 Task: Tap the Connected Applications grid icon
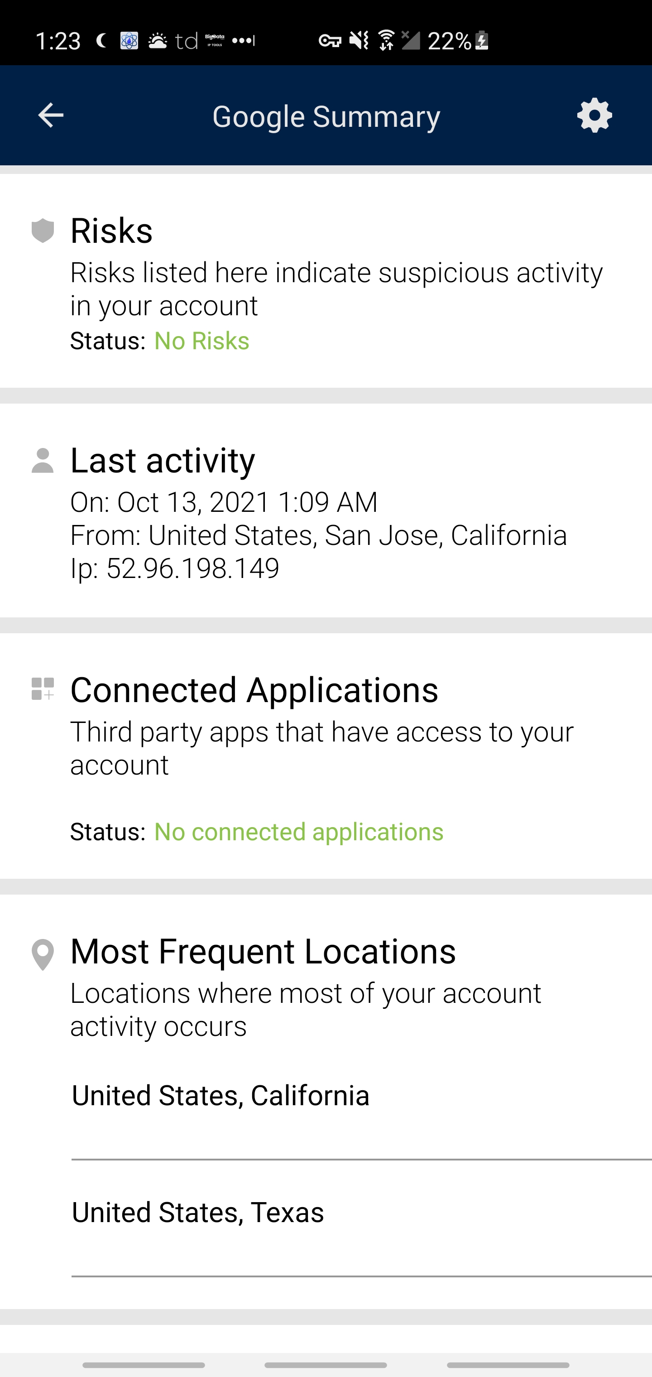(x=43, y=689)
